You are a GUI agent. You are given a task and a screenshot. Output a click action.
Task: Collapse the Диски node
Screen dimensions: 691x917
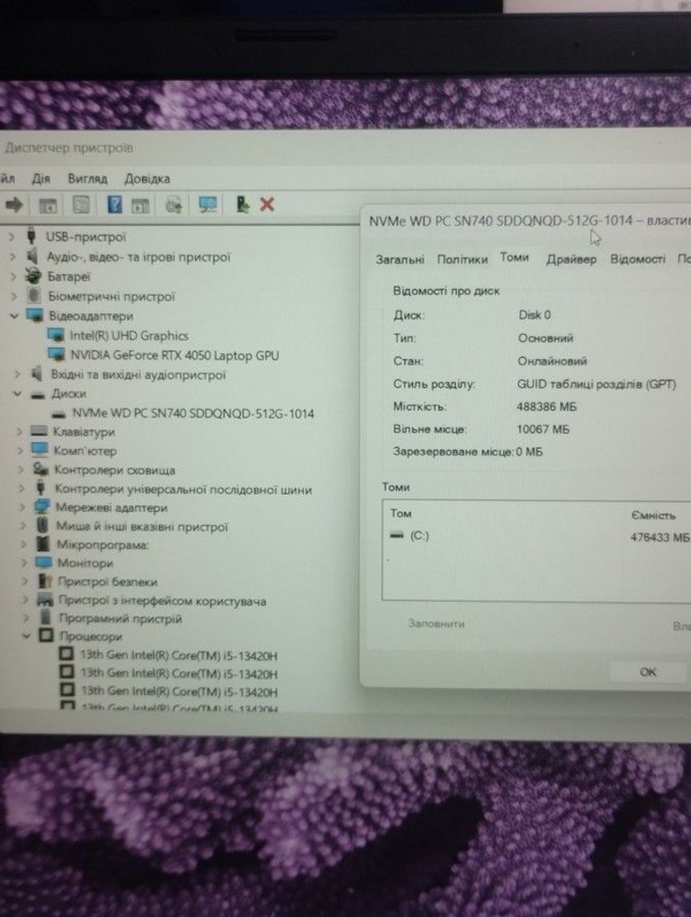click(x=17, y=393)
